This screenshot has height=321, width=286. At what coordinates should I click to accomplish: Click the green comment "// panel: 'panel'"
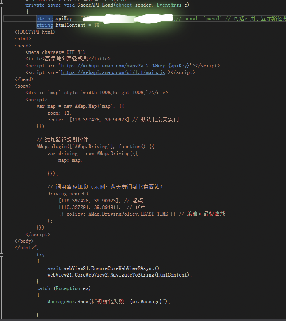(198, 19)
